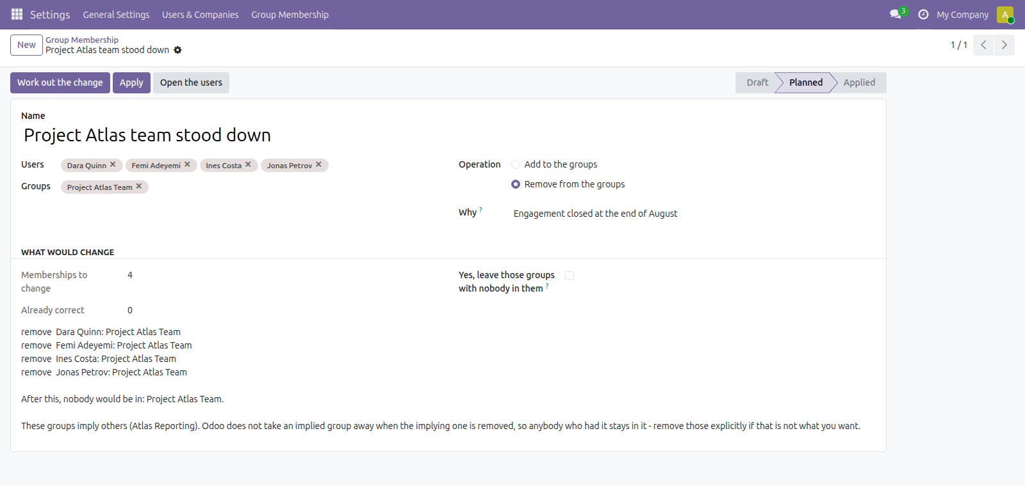The image size is (1025, 486).
Task: Show help mark for leave groups empty
Action: tap(547, 286)
